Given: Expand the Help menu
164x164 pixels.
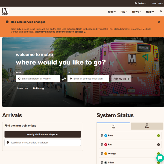Looking at the screenshot, I should 150,12.
